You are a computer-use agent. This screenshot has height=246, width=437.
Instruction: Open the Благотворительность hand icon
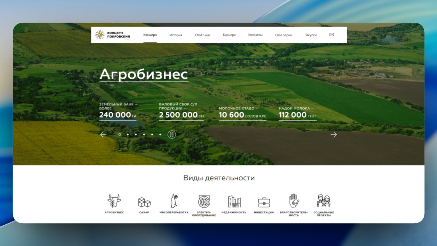pos(294,201)
